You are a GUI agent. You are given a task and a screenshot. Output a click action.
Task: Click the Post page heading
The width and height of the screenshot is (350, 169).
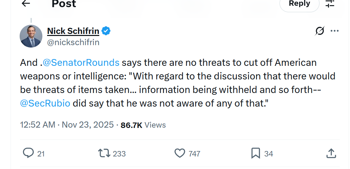(x=64, y=4)
